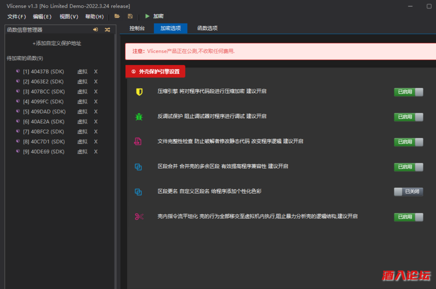This screenshot has height=289, width=436.
Task: Click 虚拟 mode for function 40AE2A
Action: point(82,121)
